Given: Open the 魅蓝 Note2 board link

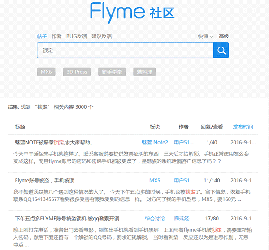Looking at the screenshot, I should point(155,142).
